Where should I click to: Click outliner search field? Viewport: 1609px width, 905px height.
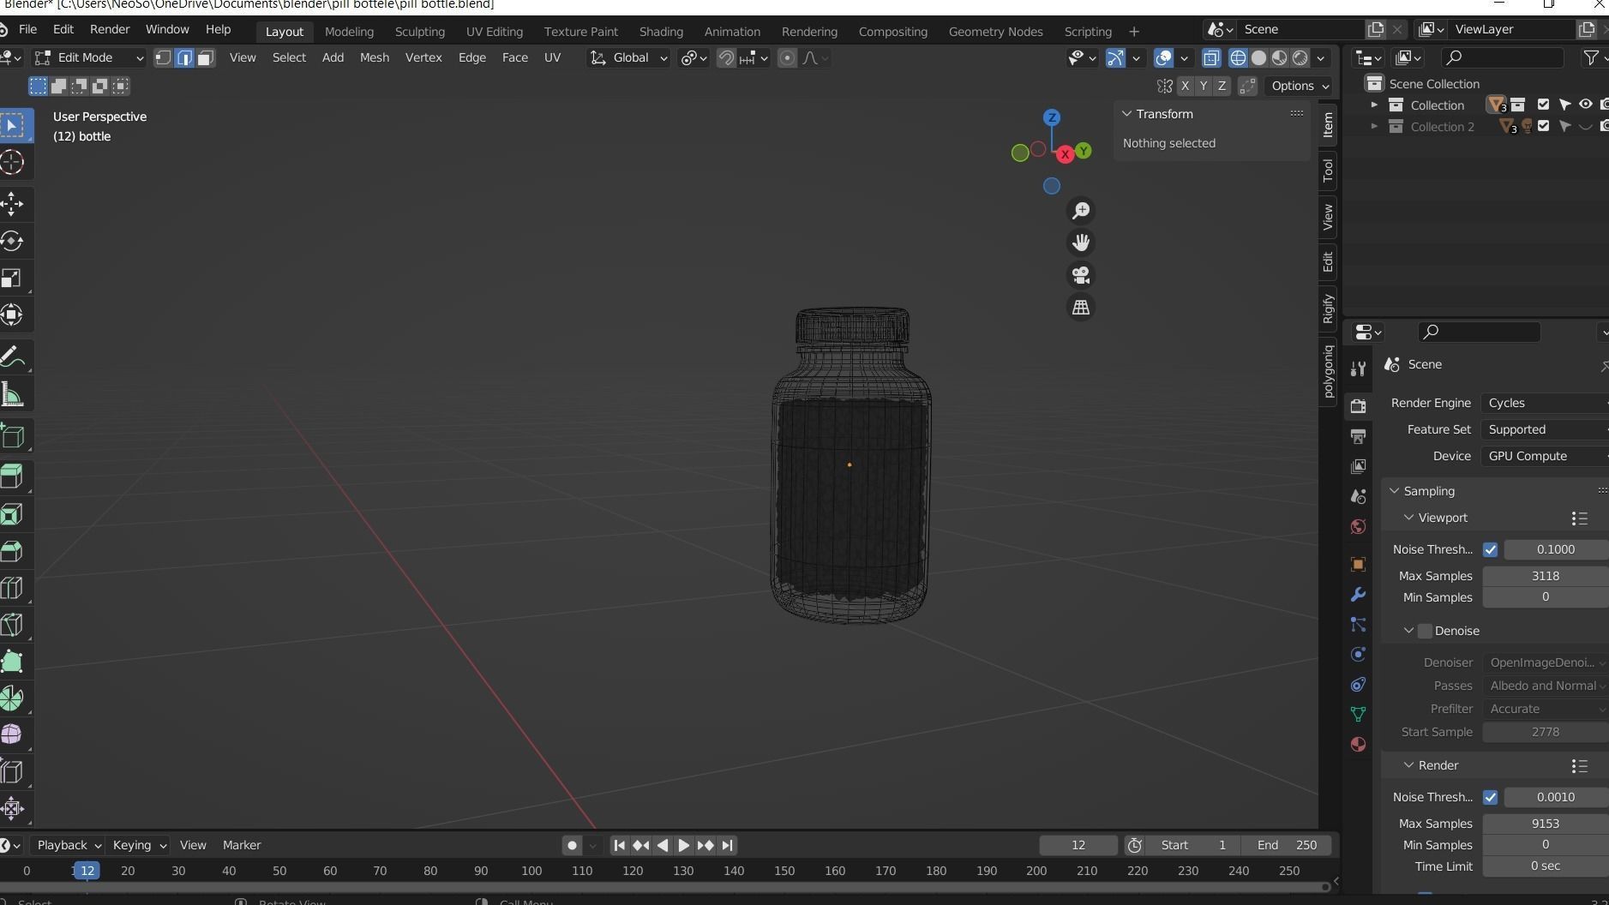point(1502,57)
